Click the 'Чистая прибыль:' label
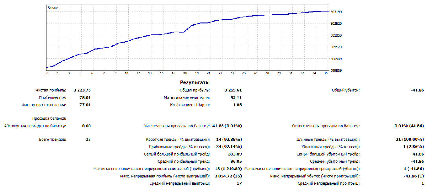 (x=51, y=90)
